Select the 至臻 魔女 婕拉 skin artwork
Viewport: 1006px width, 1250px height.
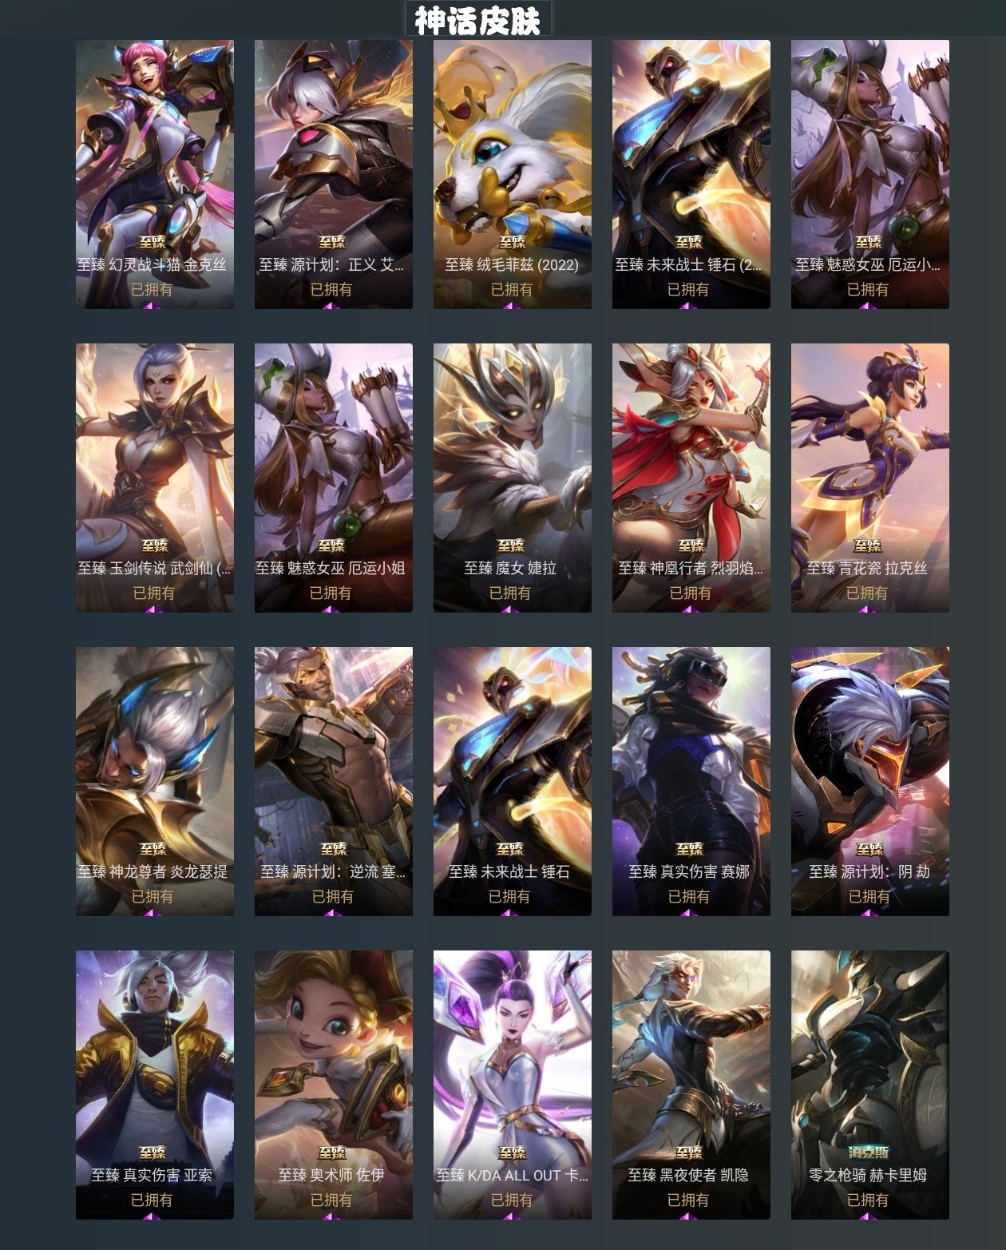pyautogui.click(x=513, y=478)
